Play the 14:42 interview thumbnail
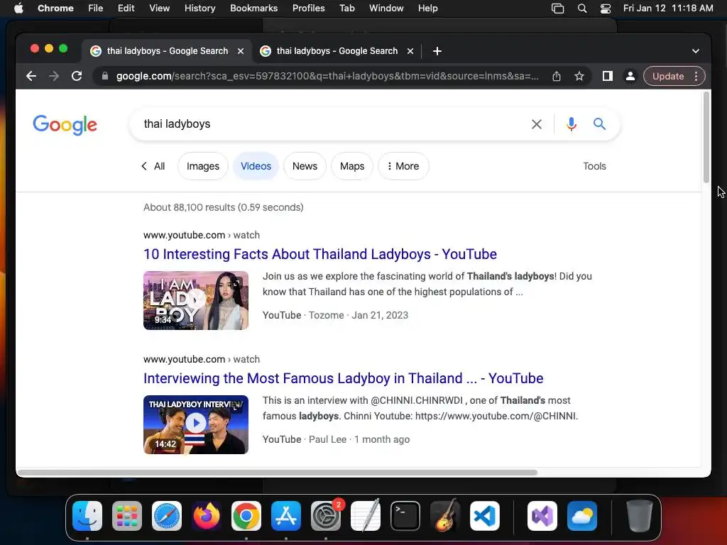The width and height of the screenshot is (727, 545). point(196,424)
